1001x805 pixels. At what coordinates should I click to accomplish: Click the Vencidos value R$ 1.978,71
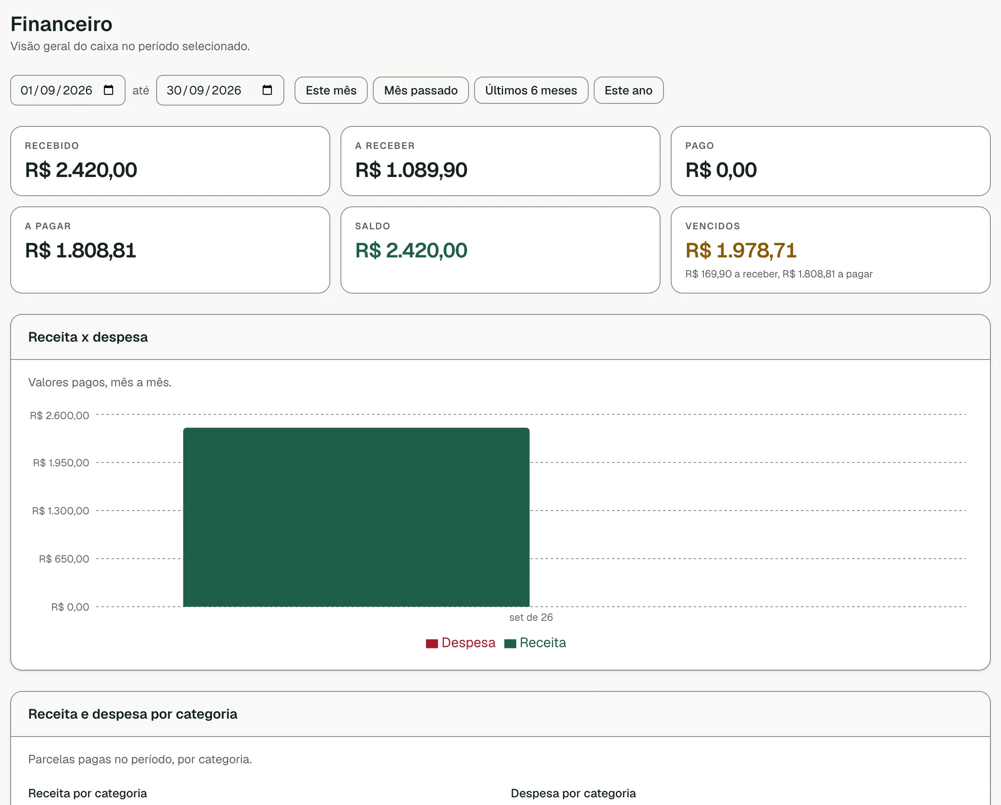(741, 250)
